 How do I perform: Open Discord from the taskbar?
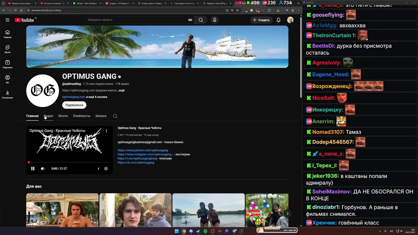coord(191,231)
